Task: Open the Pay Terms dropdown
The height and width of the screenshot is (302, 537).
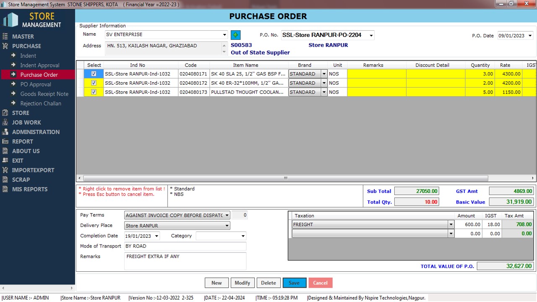Action: (227, 215)
